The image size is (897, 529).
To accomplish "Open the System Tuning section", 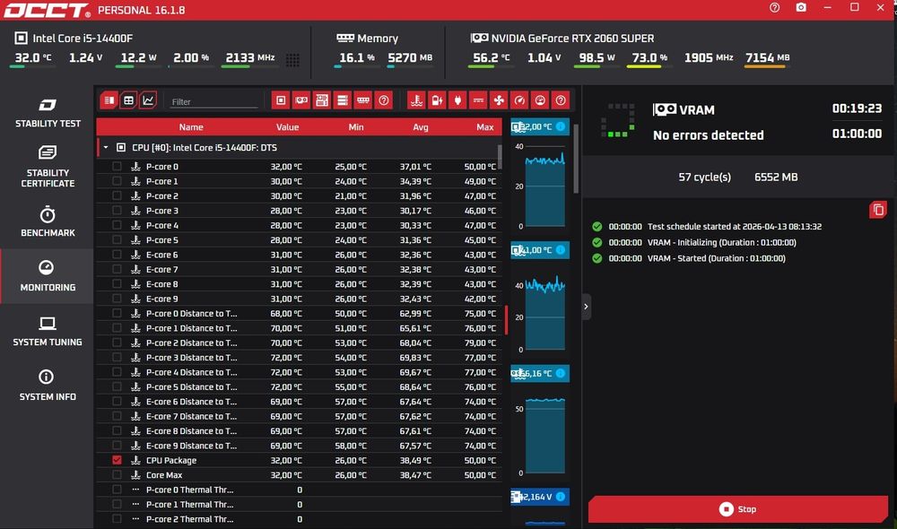I will (x=48, y=331).
